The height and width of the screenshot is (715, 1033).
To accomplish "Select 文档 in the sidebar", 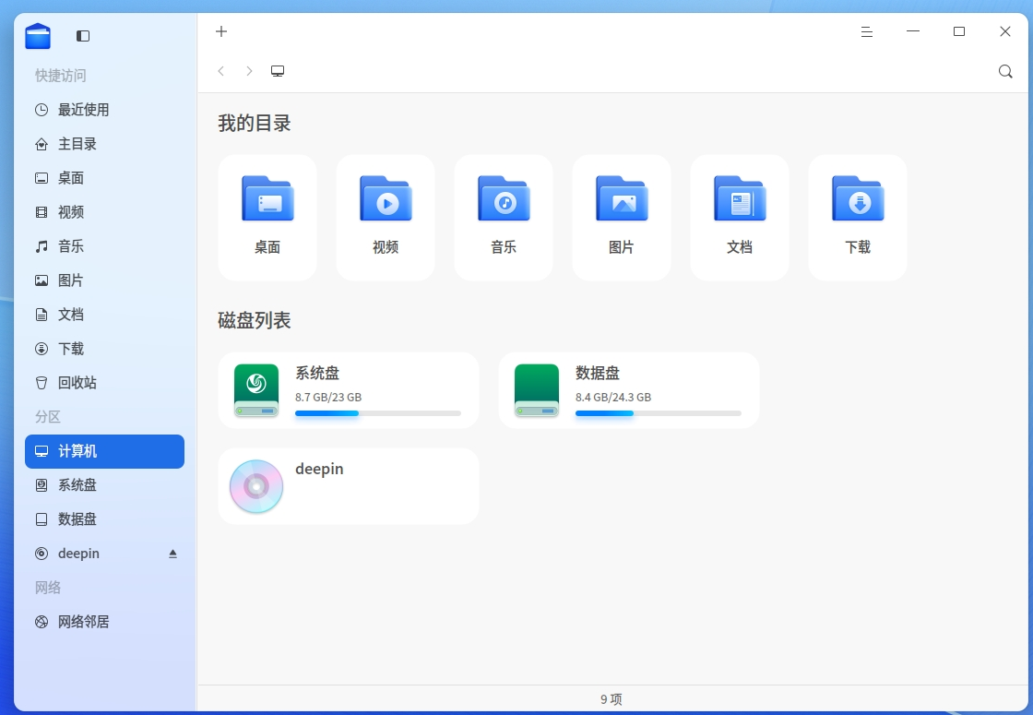I will [105, 315].
